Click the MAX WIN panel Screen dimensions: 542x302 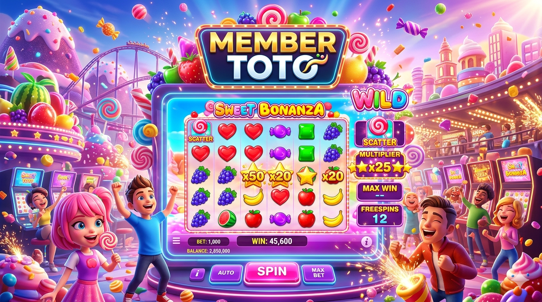[x=380, y=192]
